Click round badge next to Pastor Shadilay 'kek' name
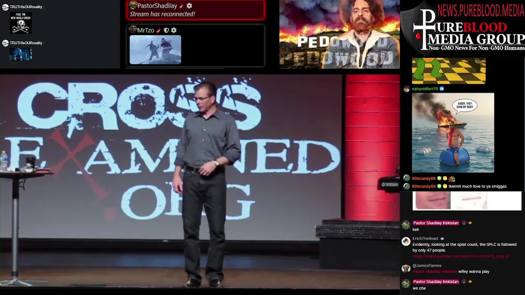This screenshot has width=525, height=295. click(464, 223)
